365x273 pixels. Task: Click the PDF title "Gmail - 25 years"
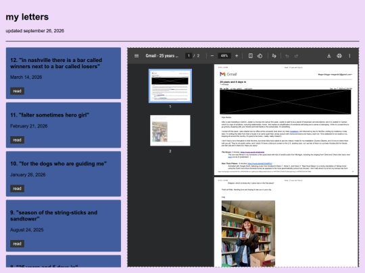click(x=162, y=56)
